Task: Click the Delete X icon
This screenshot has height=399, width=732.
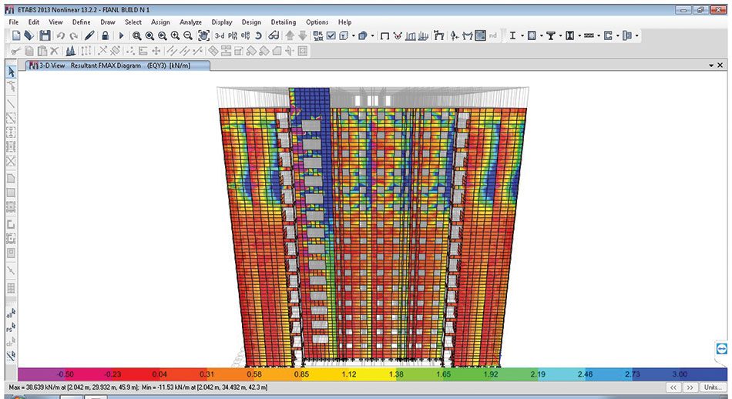Action: [x=55, y=51]
